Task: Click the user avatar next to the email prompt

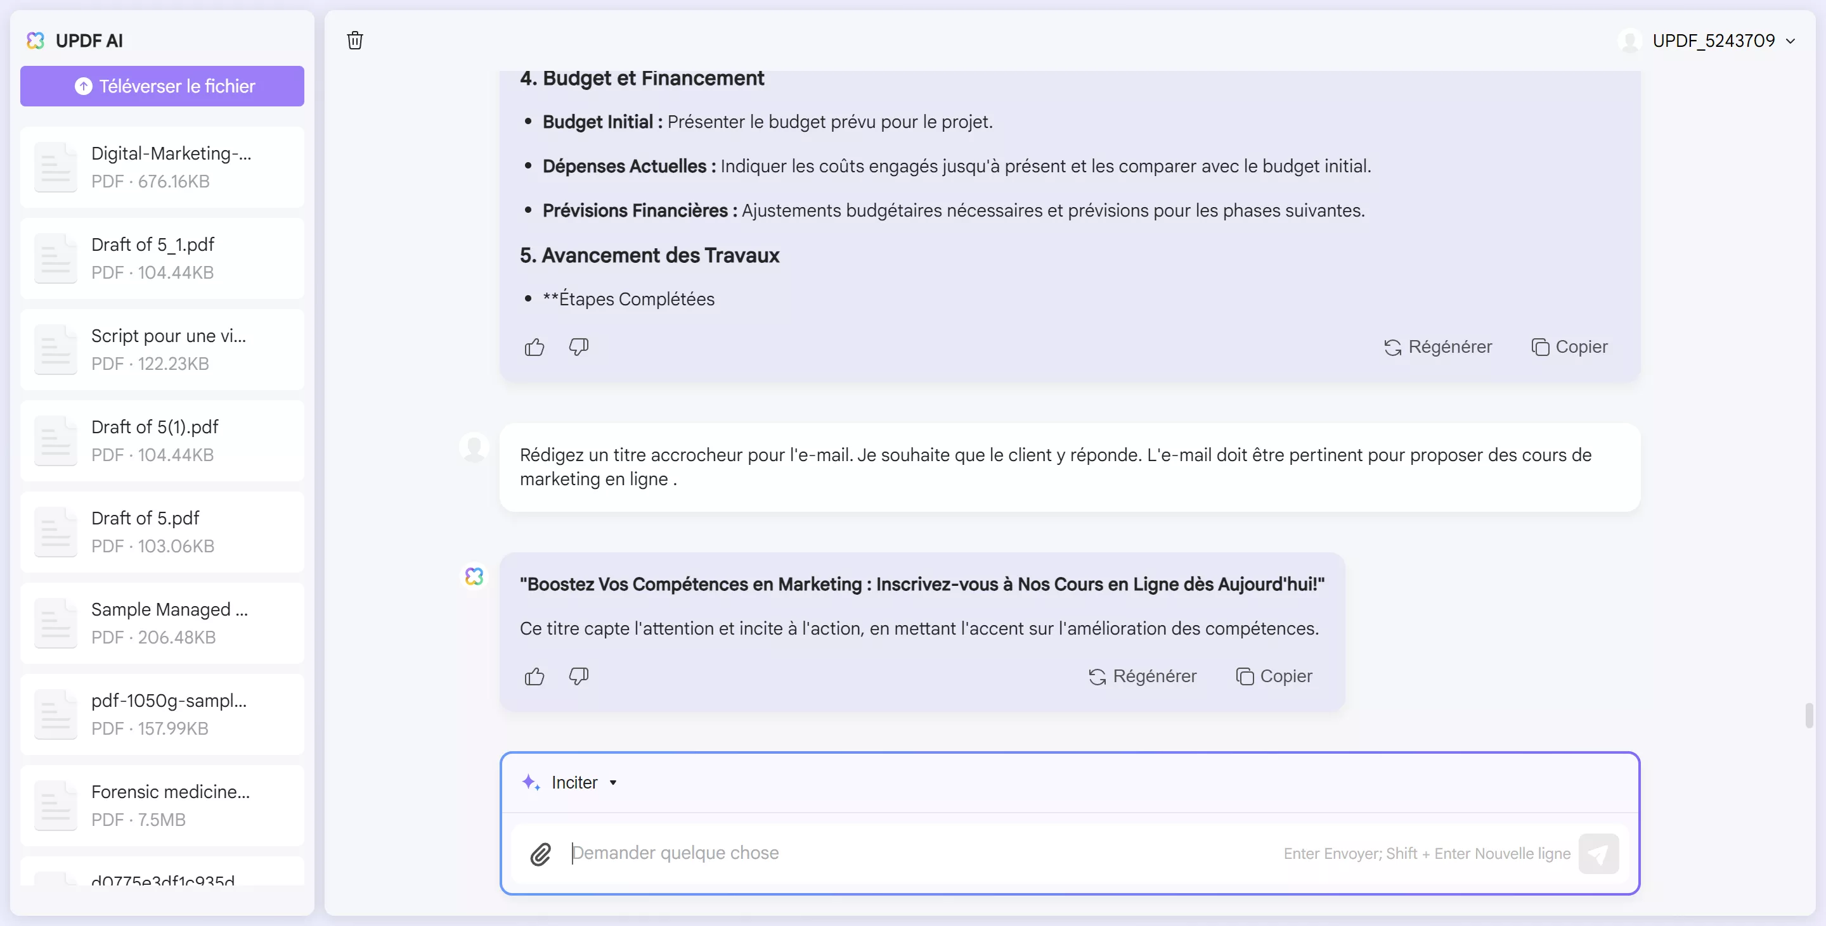Action: point(474,447)
